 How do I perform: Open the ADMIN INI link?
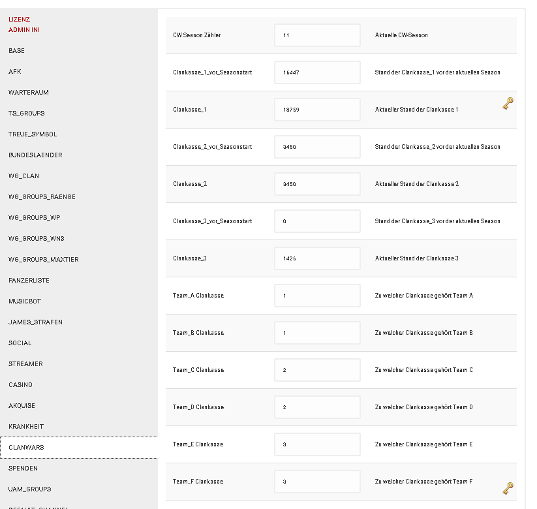(x=24, y=30)
